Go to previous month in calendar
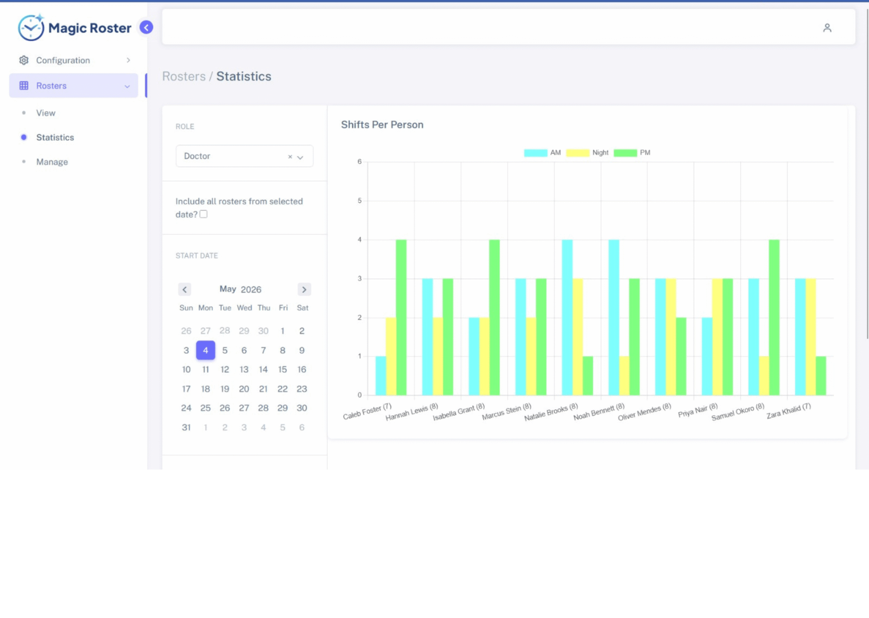Image resolution: width=869 pixels, height=618 pixels. pyautogui.click(x=185, y=289)
